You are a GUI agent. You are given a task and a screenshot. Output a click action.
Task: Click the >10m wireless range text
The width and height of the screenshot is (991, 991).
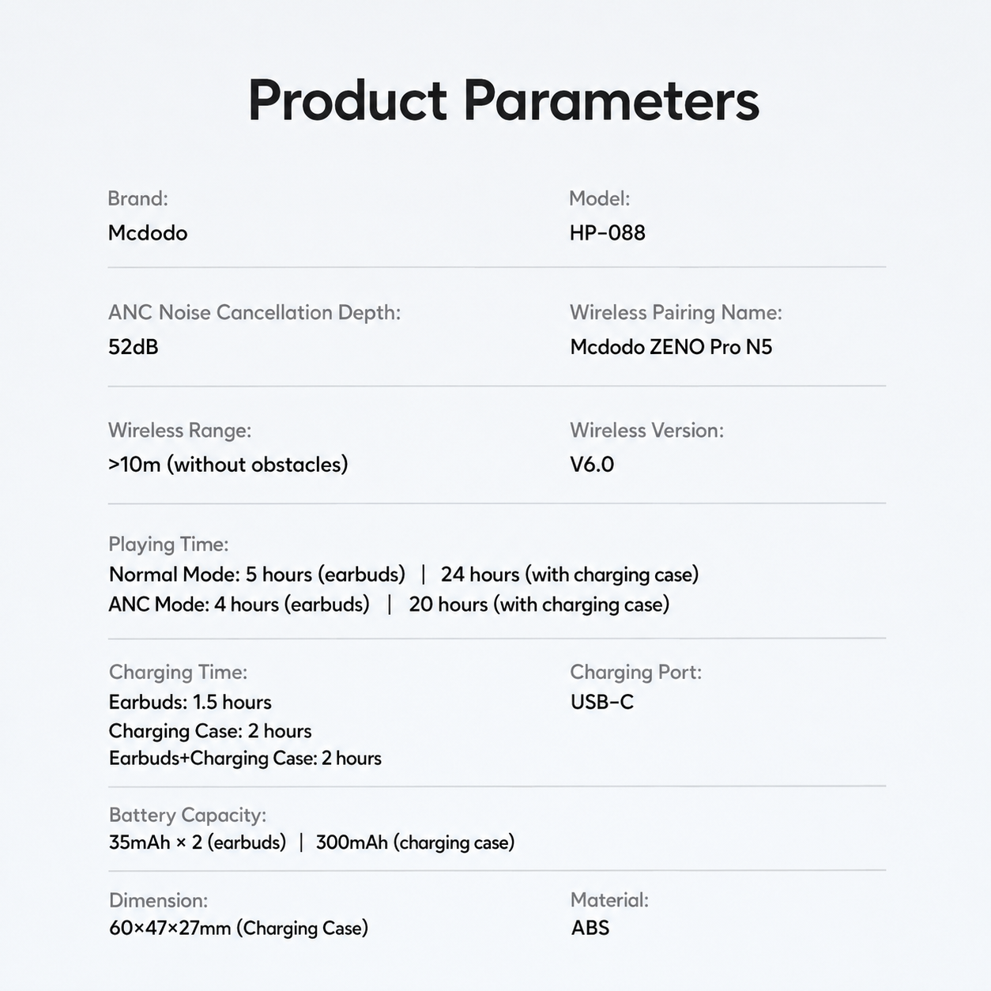[x=228, y=465]
